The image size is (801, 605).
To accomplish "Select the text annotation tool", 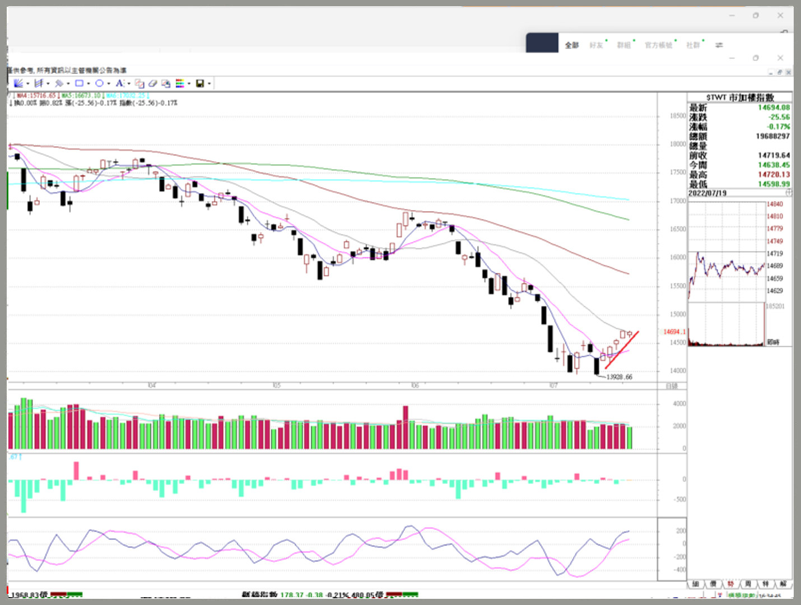I will tap(119, 83).
